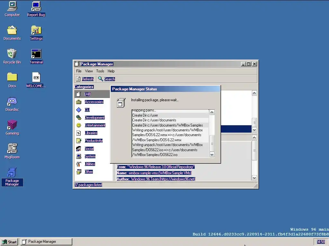The image size is (329, 246).
Task: Click the CLI blue diamond icon
Action: (79, 110)
